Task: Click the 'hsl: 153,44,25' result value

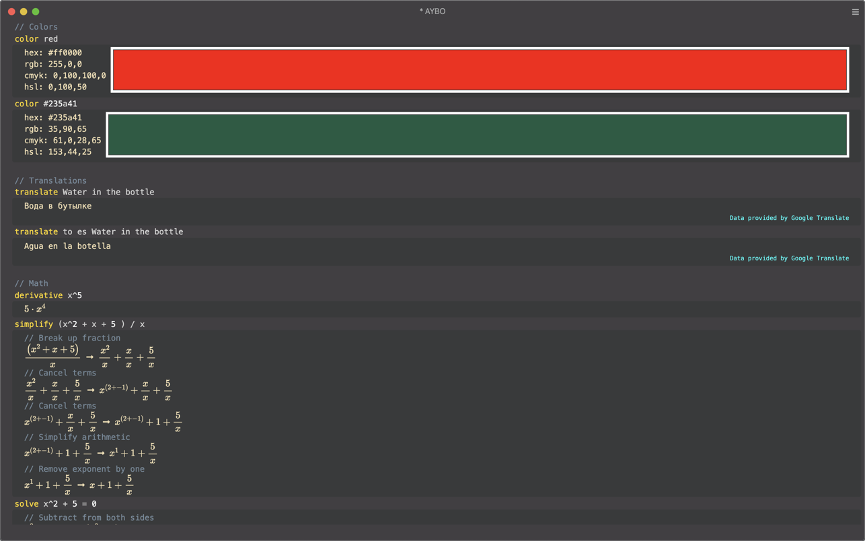Action: point(58,152)
